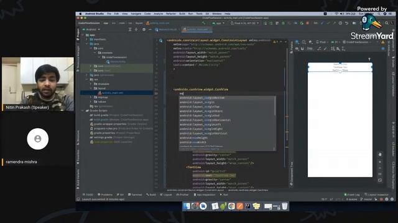The height and width of the screenshot is (223, 398).
Task: Click the collapse-all icon in Project panel
Action: [x=136, y=30]
